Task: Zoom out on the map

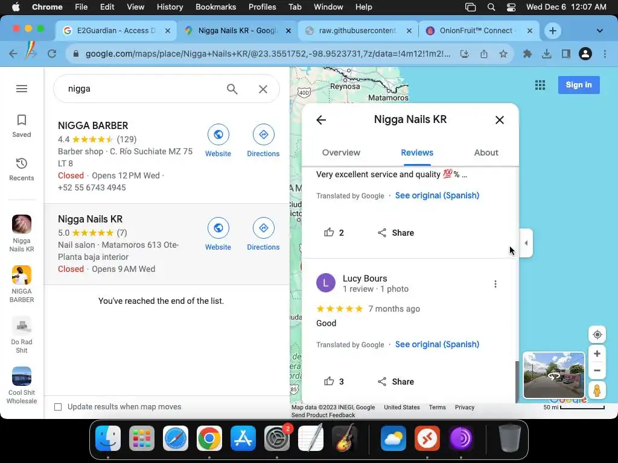Action: click(597, 371)
